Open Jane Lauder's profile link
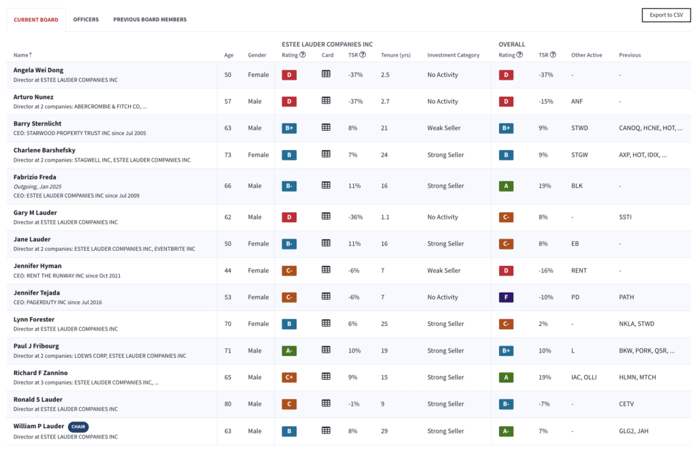This screenshot has height=450, width=698. [x=32, y=239]
